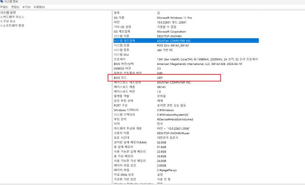Click the 보려면 권한 상승 필요 value
The height and width of the screenshot is (185, 305).
[x=171, y=105]
